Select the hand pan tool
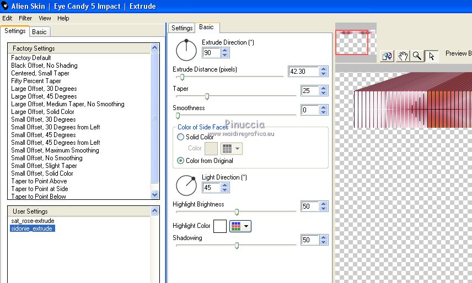Viewport: 472px width, 283px height. (403, 56)
